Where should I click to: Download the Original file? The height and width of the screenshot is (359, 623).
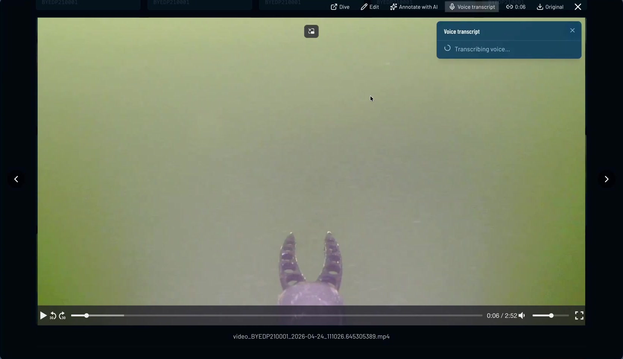coord(550,7)
